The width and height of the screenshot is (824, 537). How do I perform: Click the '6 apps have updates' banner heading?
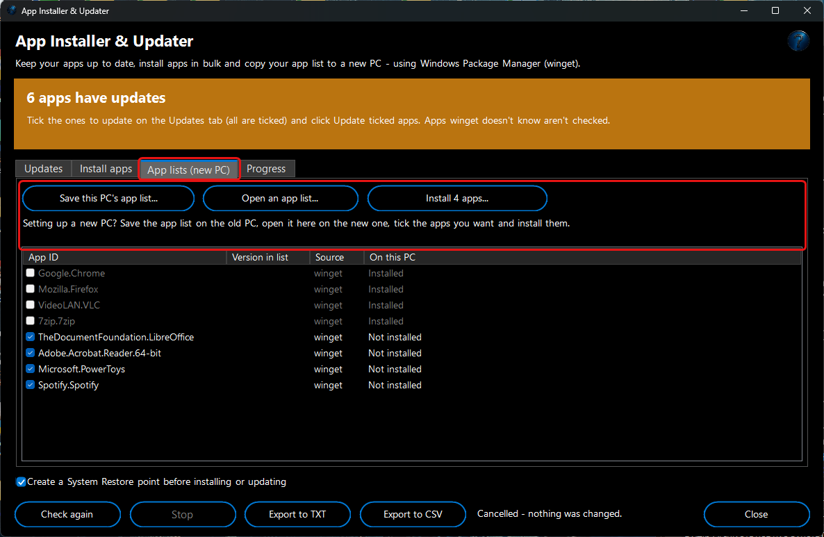96,98
